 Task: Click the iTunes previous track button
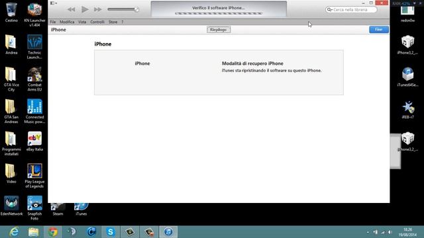coord(71,9)
